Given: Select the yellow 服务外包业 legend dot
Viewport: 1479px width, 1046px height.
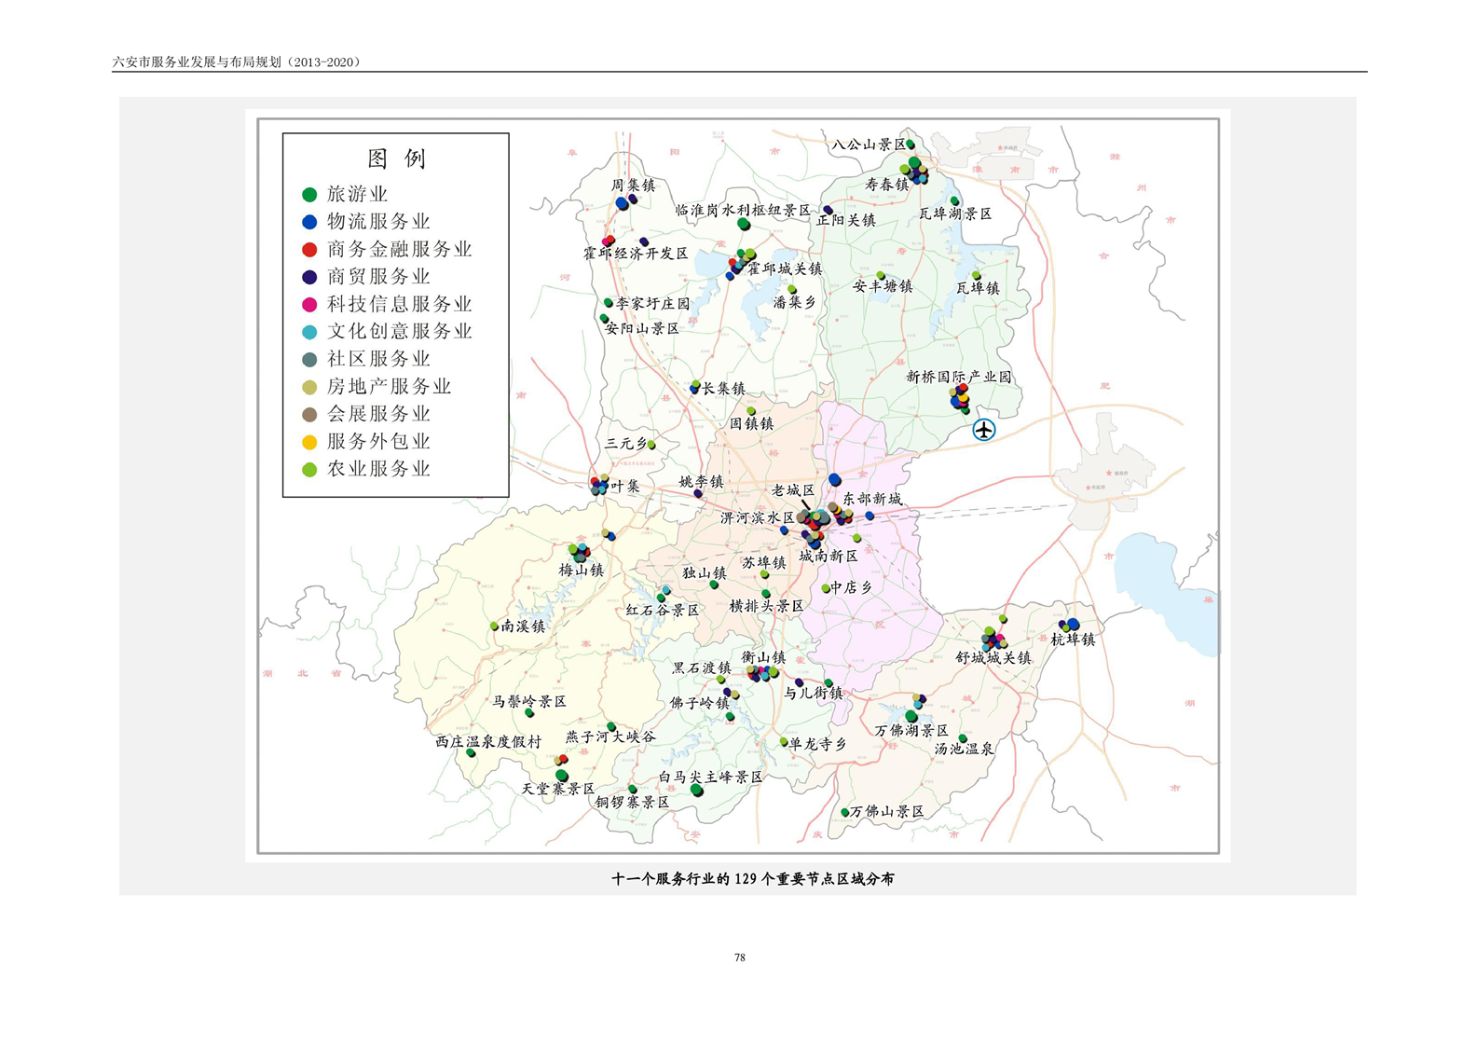Looking at the screenshot, I should 309,442.
